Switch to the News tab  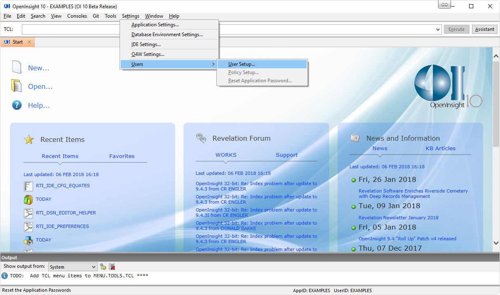(380, 149)
